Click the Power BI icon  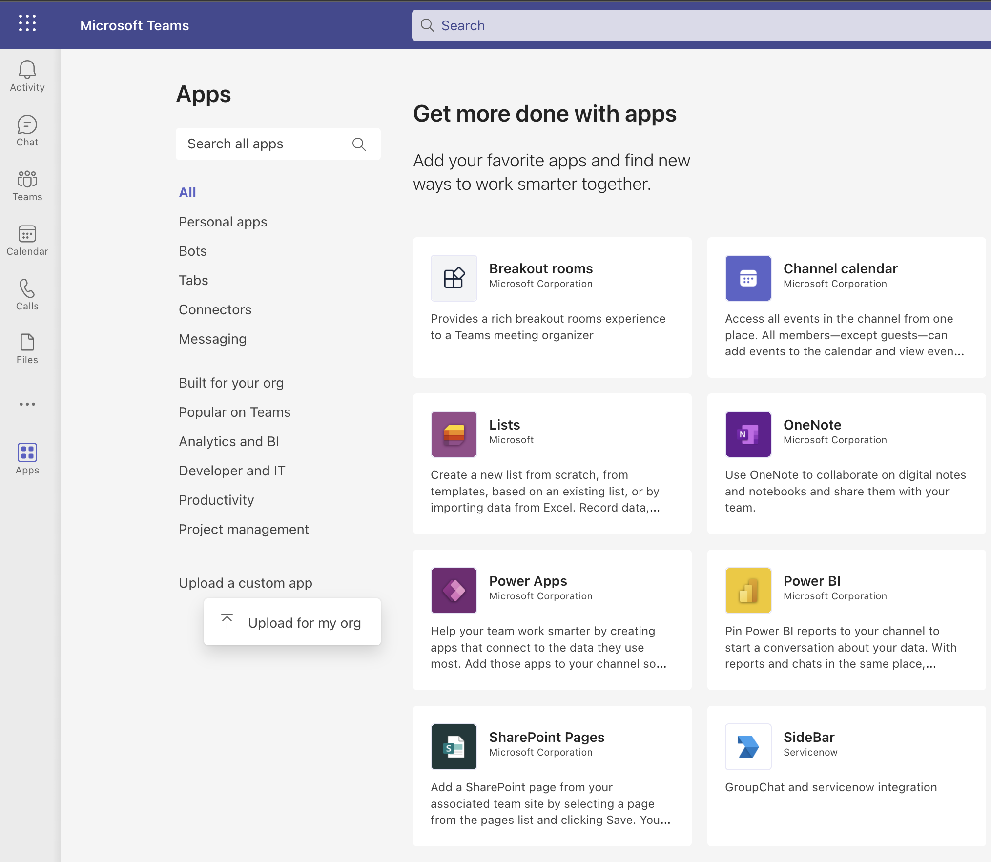[x=748, y=591]
